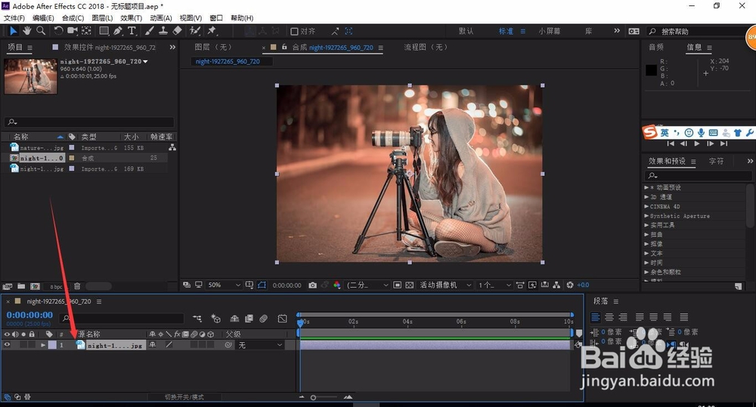The width and height of the screenshot is (756, 407).
Task: Hide the night jpg layer via eye
Action: click(x=8, y=345)
